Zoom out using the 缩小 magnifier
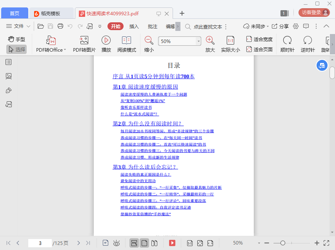 pos(149,44)
